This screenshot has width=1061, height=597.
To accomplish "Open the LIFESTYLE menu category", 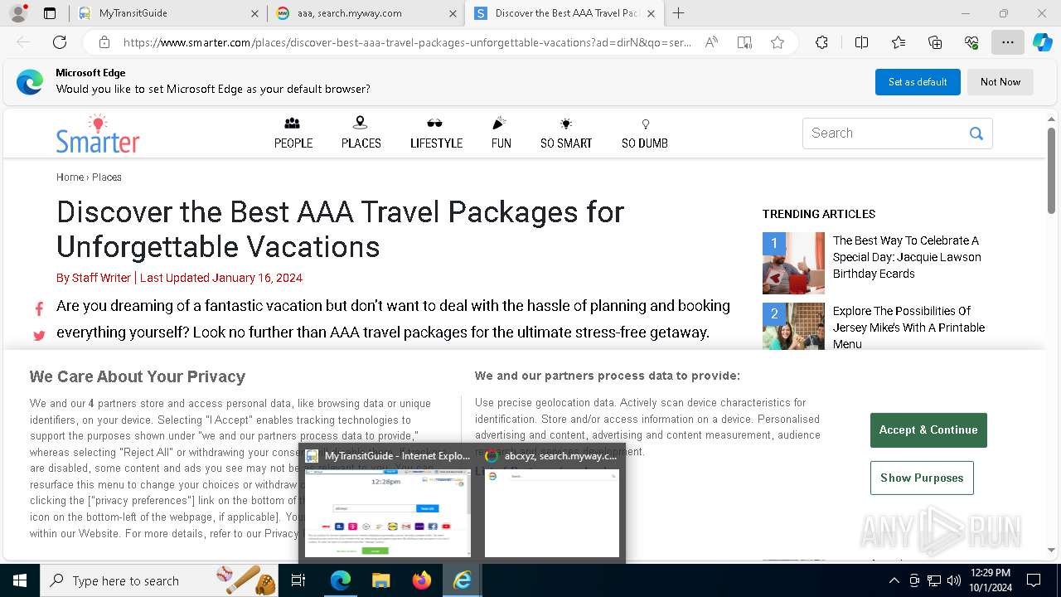I will pos(436,133).
